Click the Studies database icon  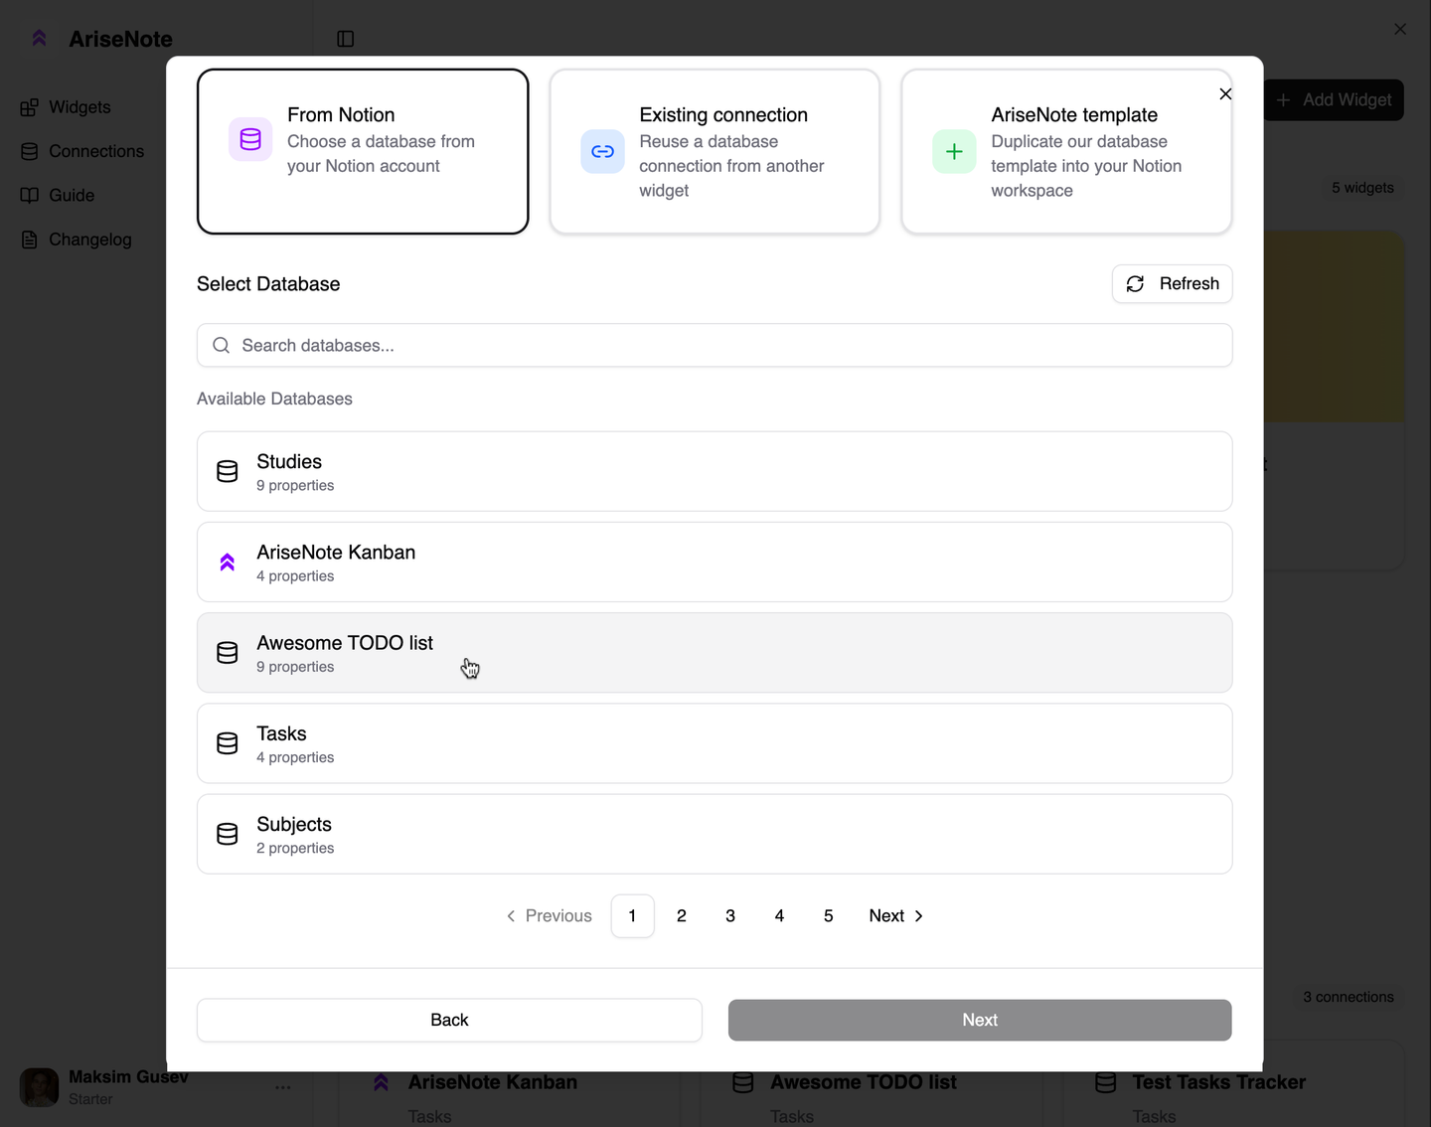pyautogui.click(x=228, y=471)
